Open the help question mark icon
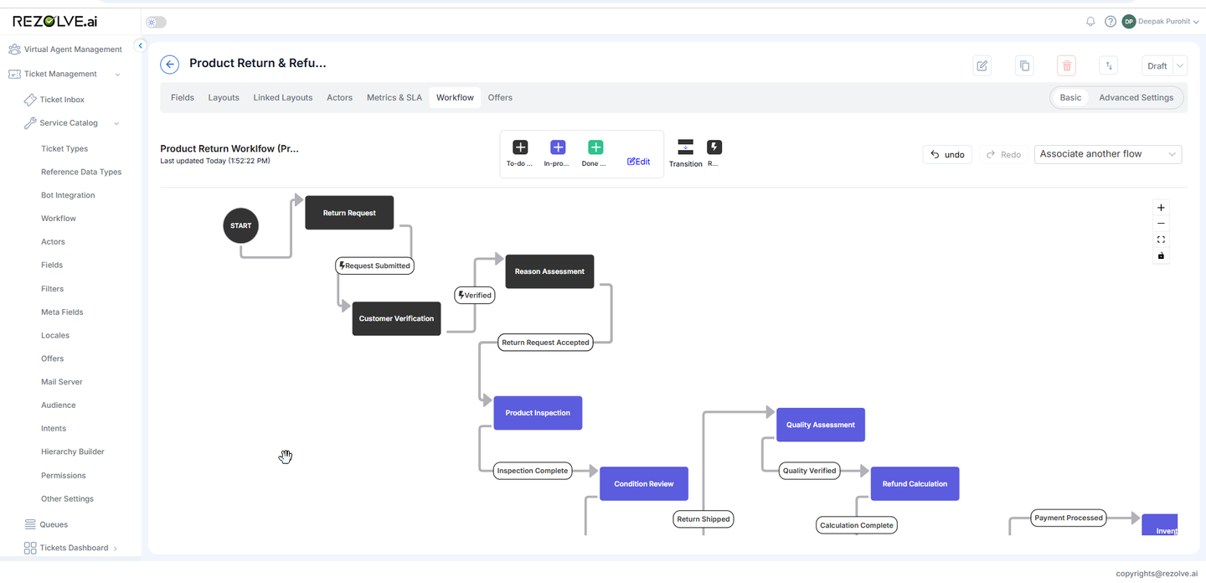Image resolution: width=1206 pixels, height=583 pixels. click(x=1111, y=22)
